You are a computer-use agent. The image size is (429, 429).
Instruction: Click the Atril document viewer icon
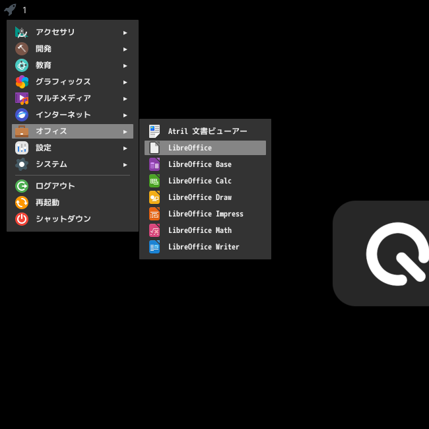pyautogui.click(x=154, y=131)
